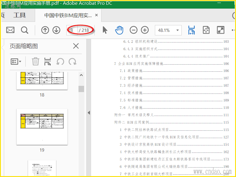Viewport: 236px width, 177px height.
Task: Open the search magnifier tool
Action: click(24, 30)
